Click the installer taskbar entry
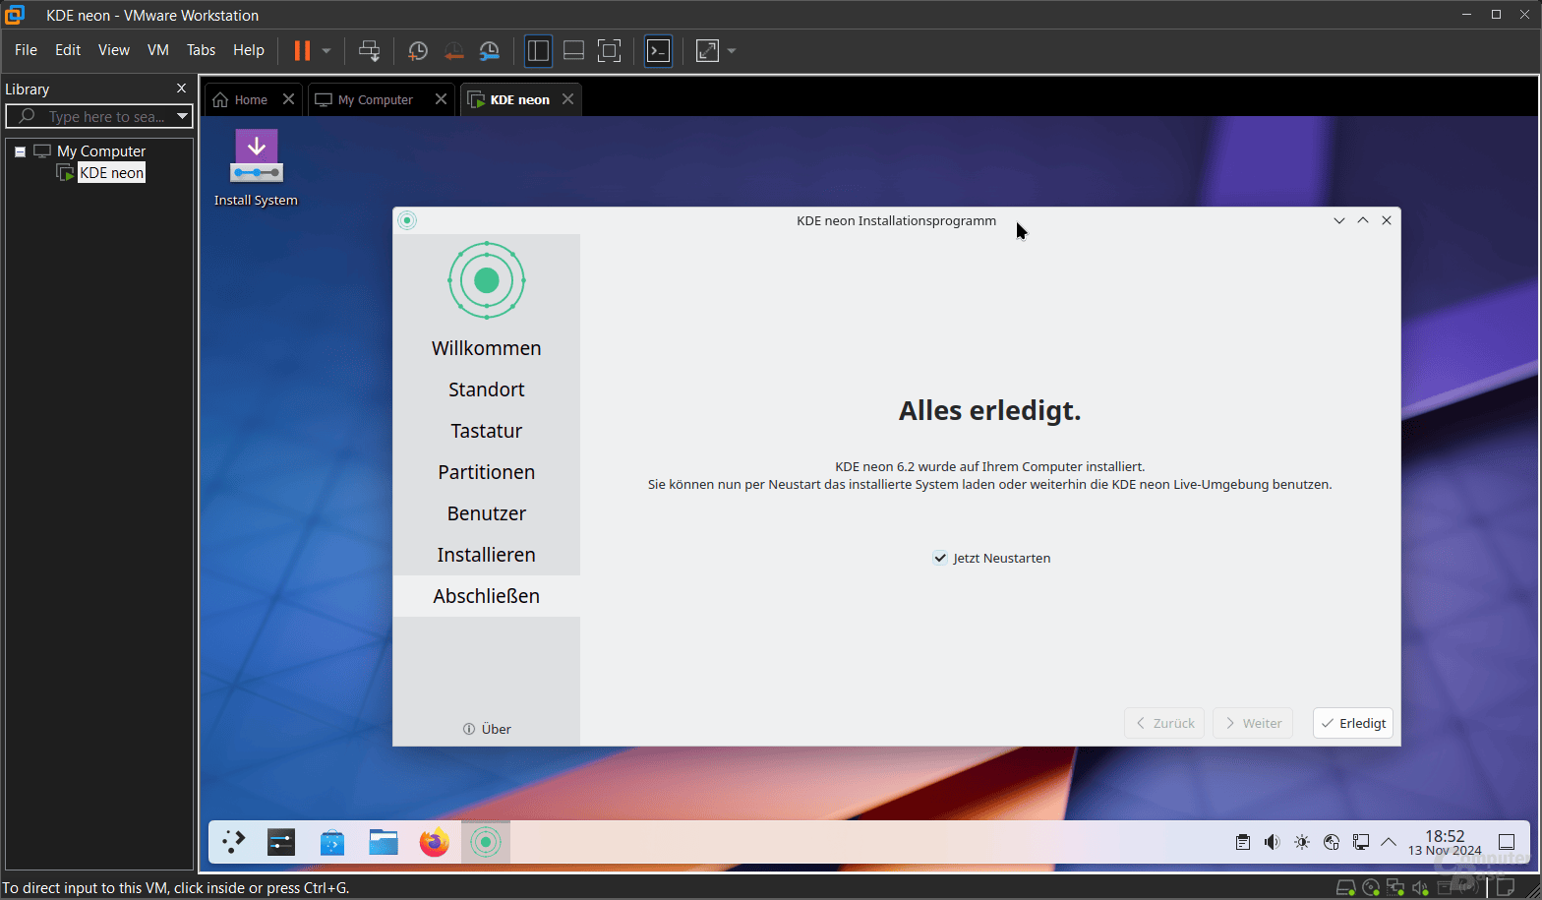Viewport: 1542px width, 900px height. point(486,842)
